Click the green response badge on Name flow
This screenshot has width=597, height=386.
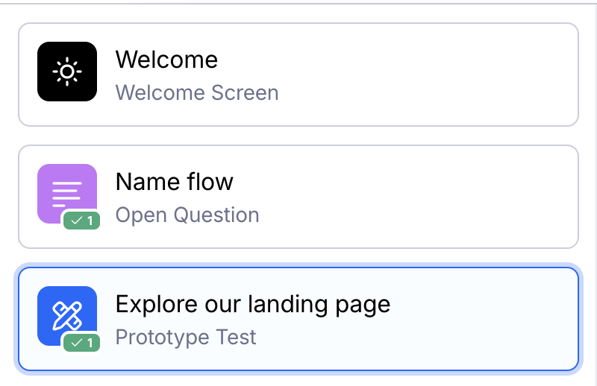(x=81, y=221)
